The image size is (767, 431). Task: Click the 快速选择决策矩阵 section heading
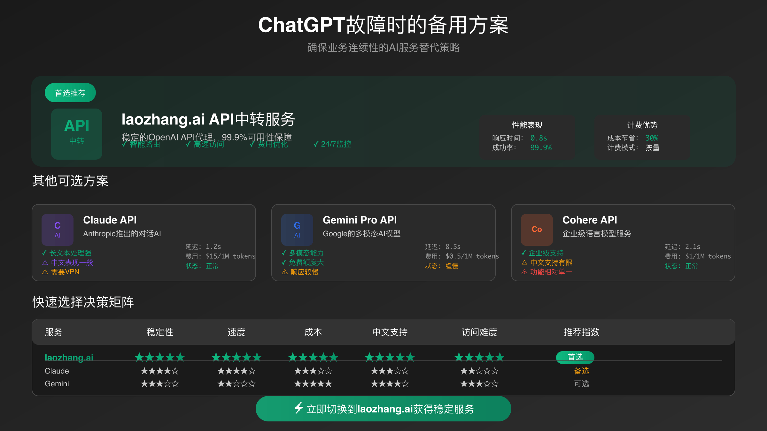click(83, 302)
